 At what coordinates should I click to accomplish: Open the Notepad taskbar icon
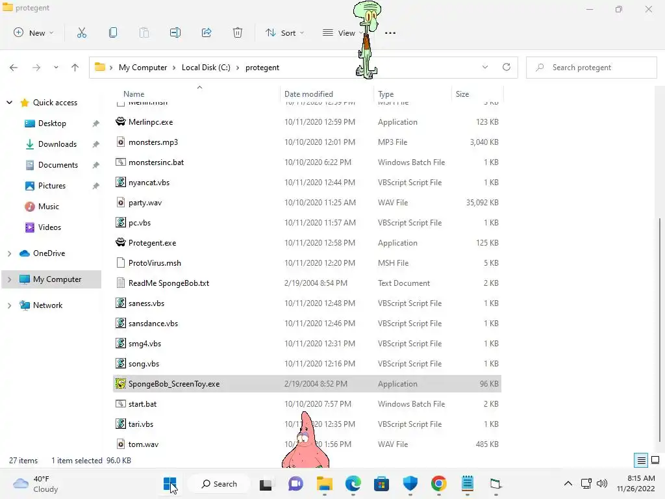pos(468,483)
